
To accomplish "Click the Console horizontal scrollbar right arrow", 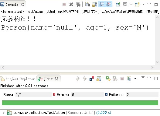I will pyautogui.click(x=152, y=67).
